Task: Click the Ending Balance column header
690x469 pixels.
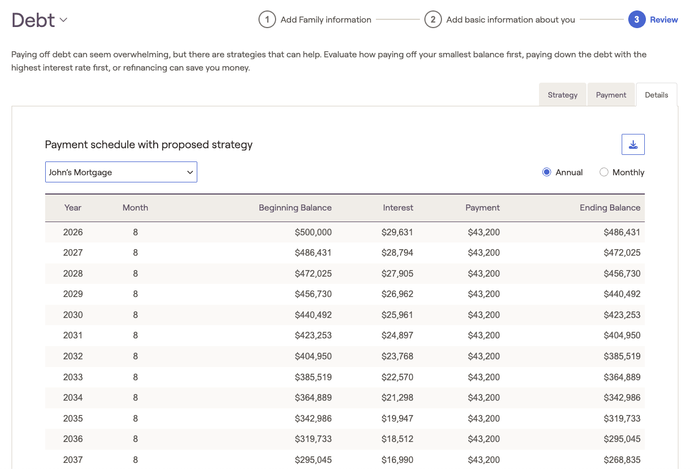Action: click(x=610, y=208)
